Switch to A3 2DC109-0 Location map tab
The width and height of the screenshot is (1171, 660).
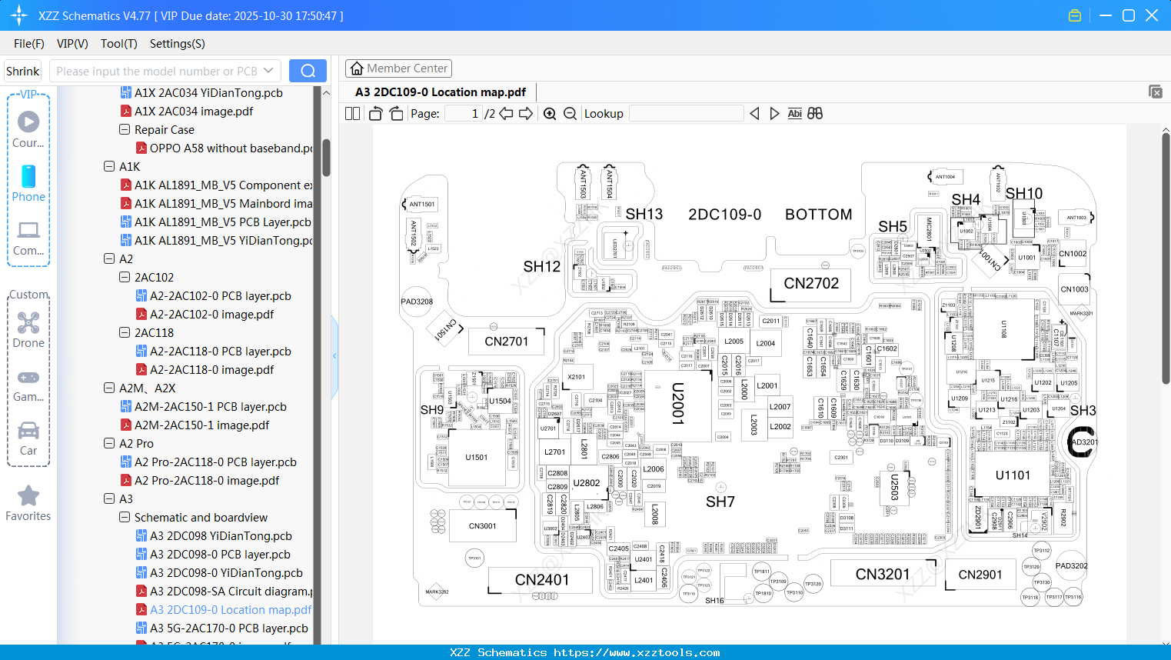tap(439, 92)
